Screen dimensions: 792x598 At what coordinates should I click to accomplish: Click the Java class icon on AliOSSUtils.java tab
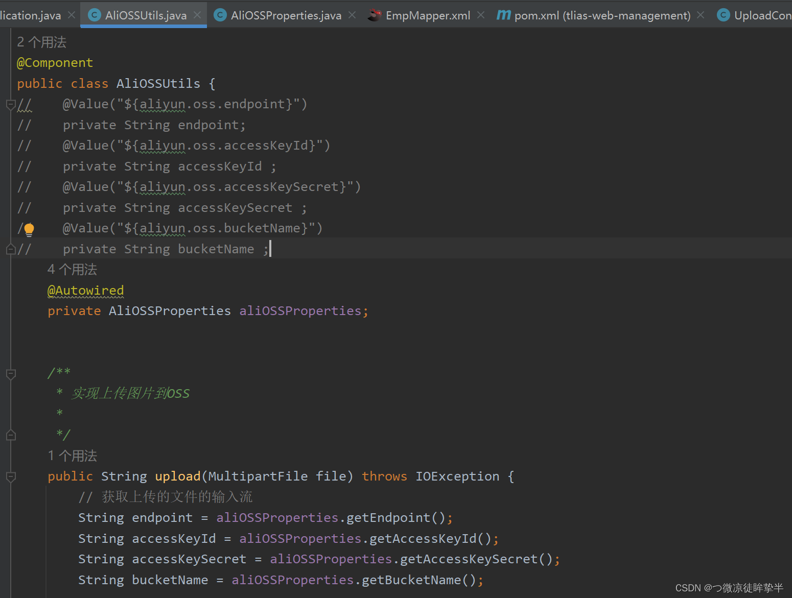tap(95, 15)
